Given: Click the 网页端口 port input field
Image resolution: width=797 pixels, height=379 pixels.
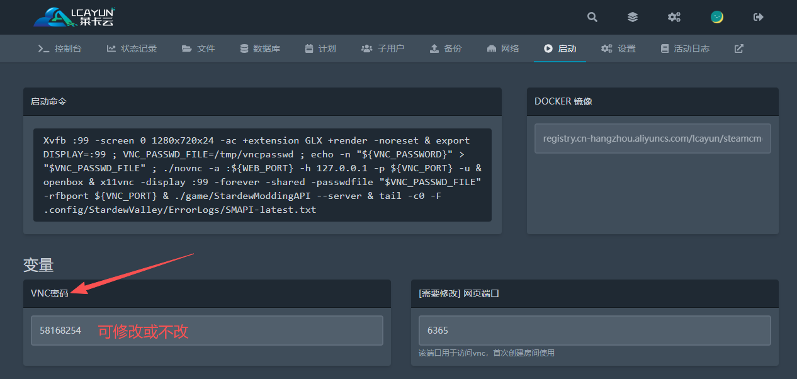Looking at the screenshot, I should (594, 331).
